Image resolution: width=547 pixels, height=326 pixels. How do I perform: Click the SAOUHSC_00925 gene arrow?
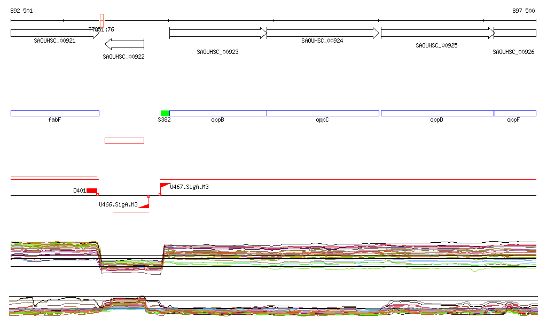click(437, 33)
